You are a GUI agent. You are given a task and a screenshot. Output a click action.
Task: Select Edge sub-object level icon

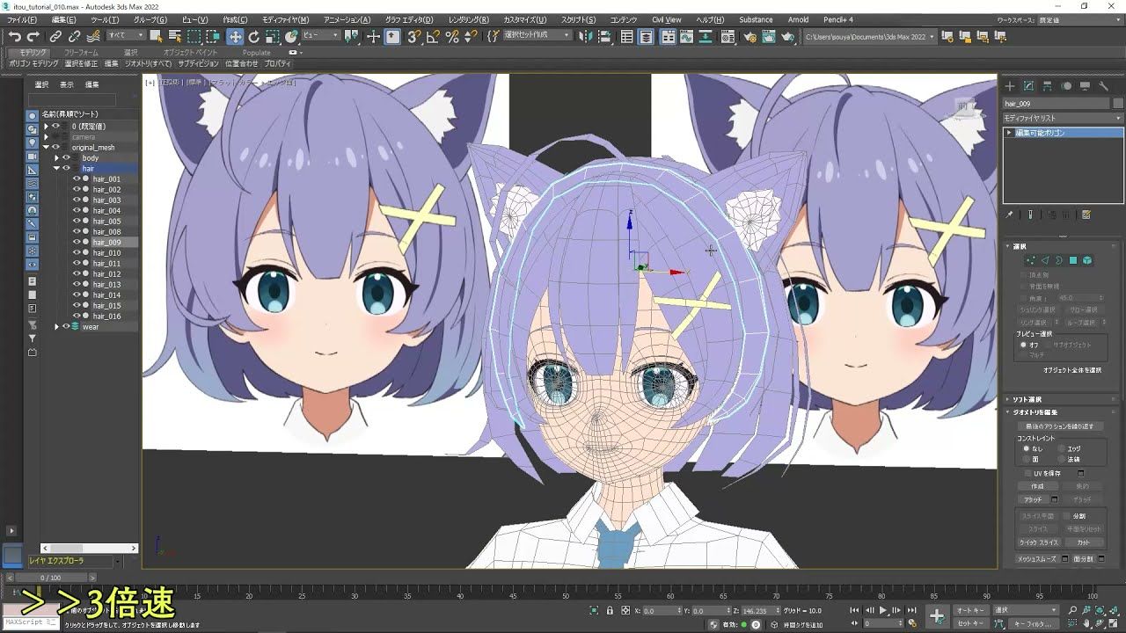click(1045, 260)
